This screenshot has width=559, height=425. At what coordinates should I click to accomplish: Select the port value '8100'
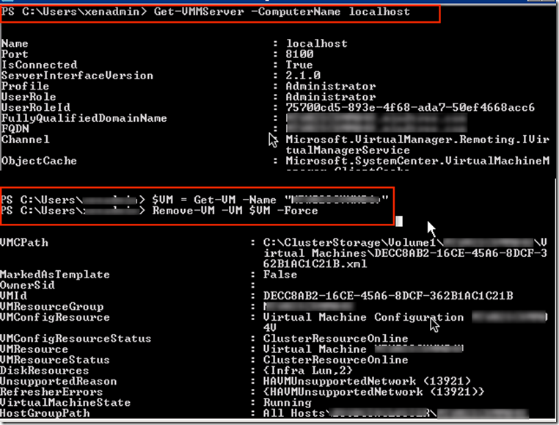(299, 54)
